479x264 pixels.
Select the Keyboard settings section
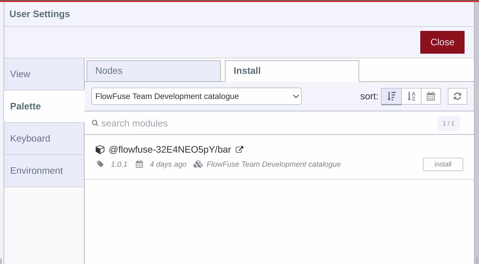[x=30, y=139]
